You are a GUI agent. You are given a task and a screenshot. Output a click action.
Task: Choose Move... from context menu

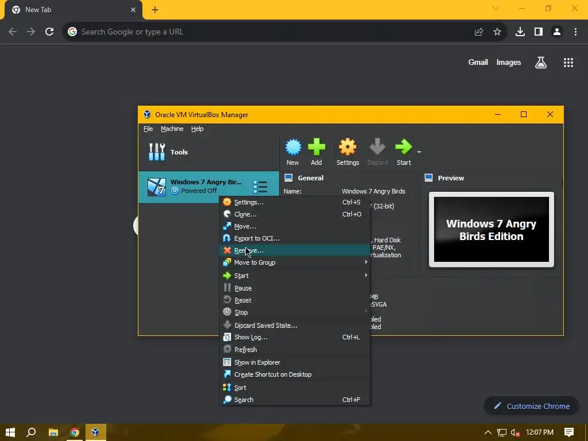point(295,226)
